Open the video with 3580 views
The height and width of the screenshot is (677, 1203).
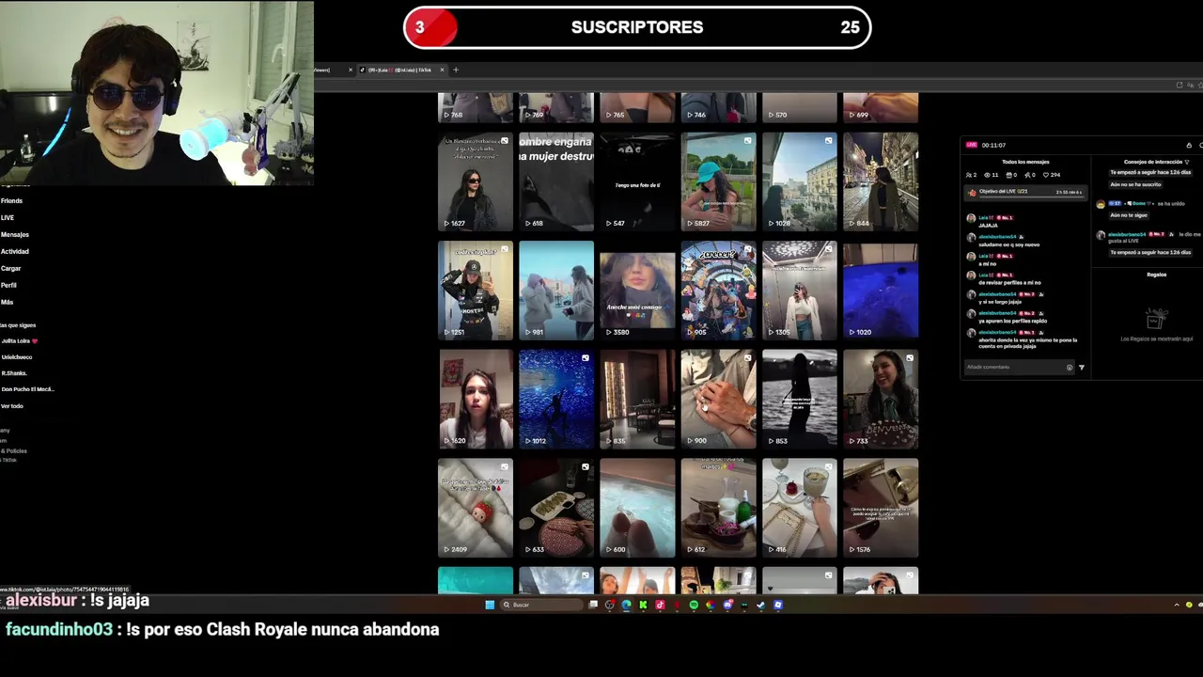637,291
